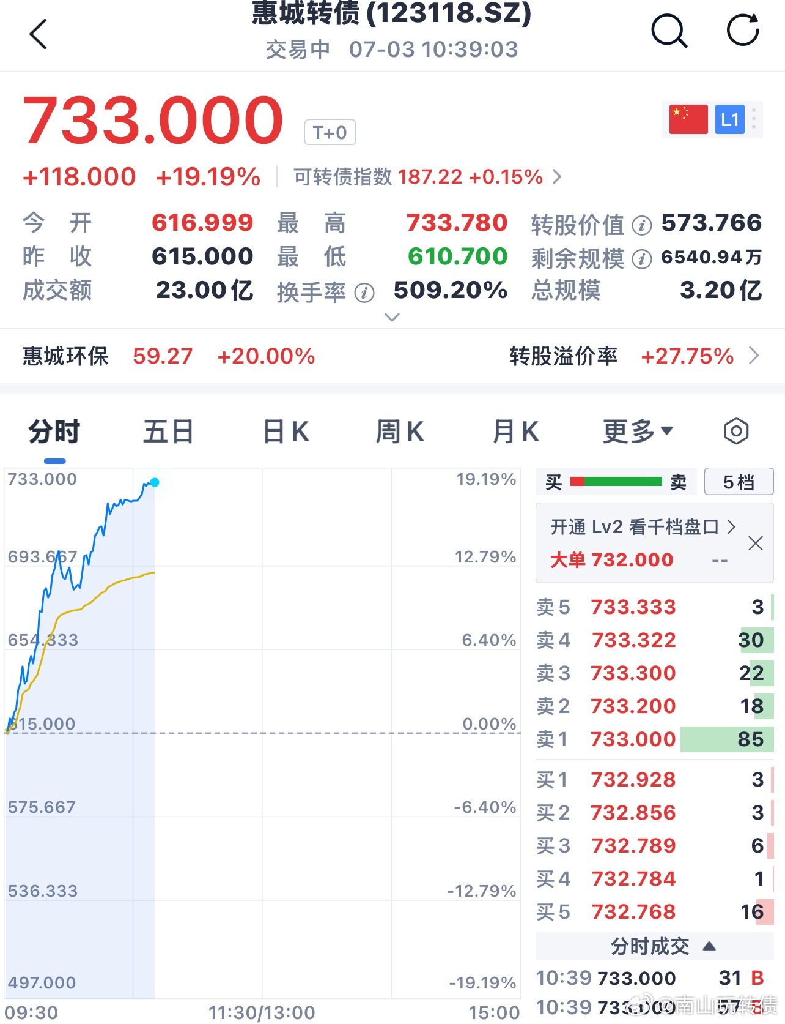
Task: Select 卖1 price 733.000 row
Action: [x=655, y=739]
